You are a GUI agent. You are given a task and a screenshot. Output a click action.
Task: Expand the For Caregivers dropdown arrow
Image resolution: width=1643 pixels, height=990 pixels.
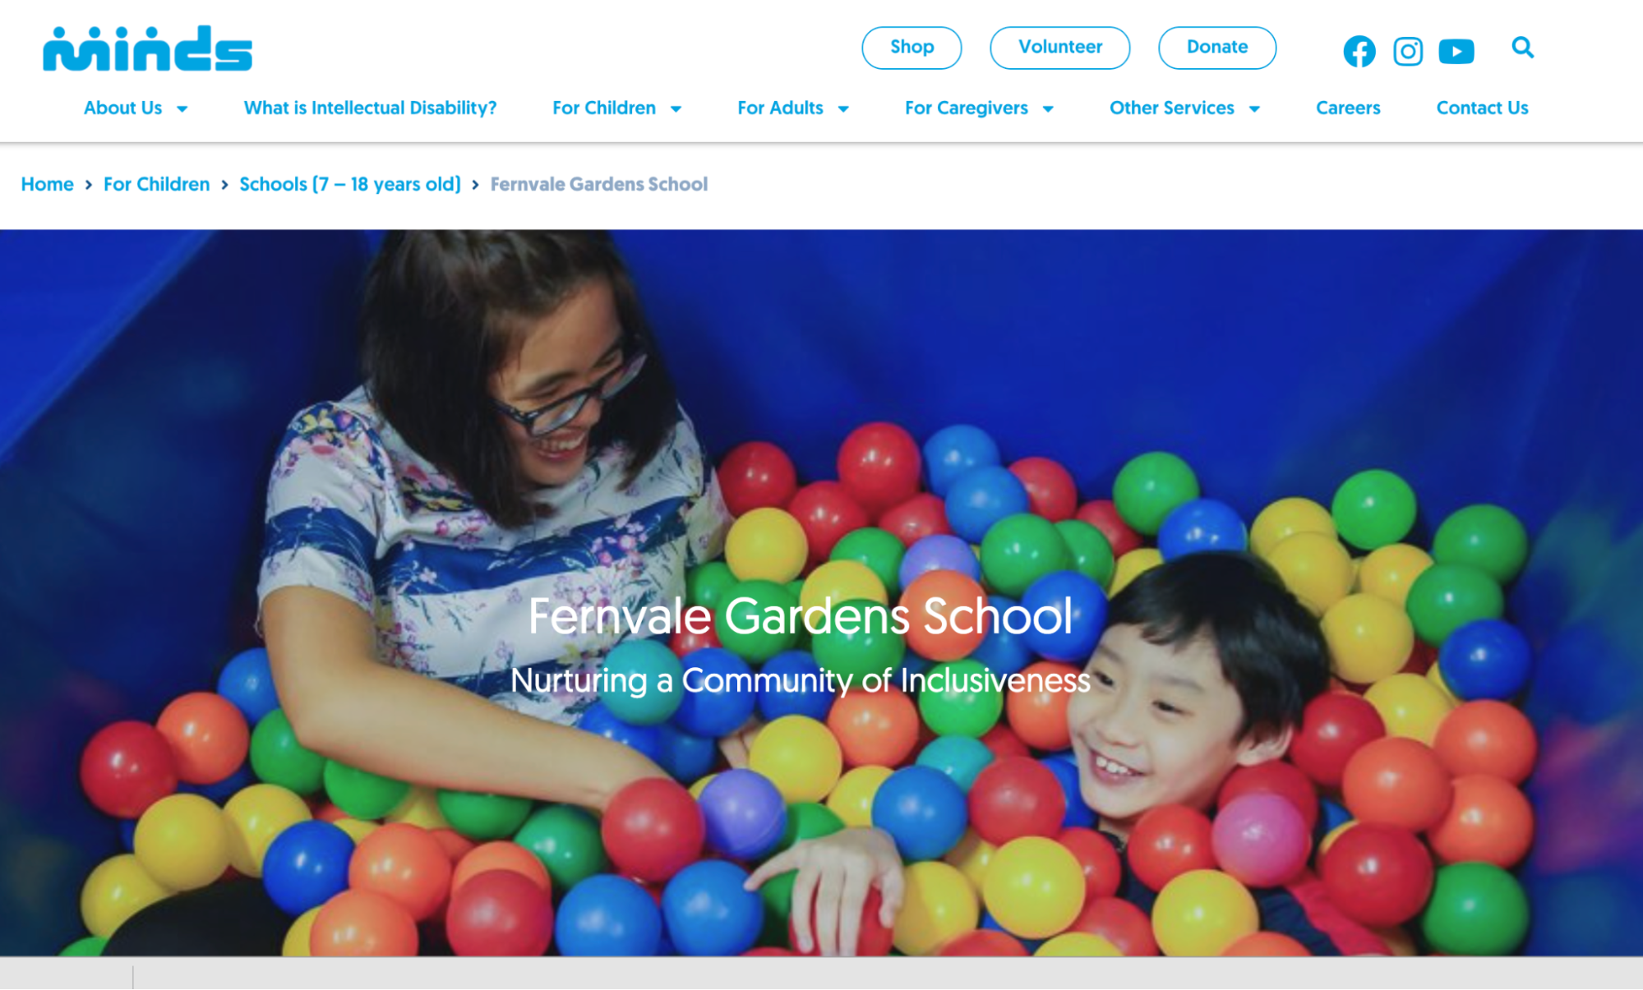click(1048, 108)
